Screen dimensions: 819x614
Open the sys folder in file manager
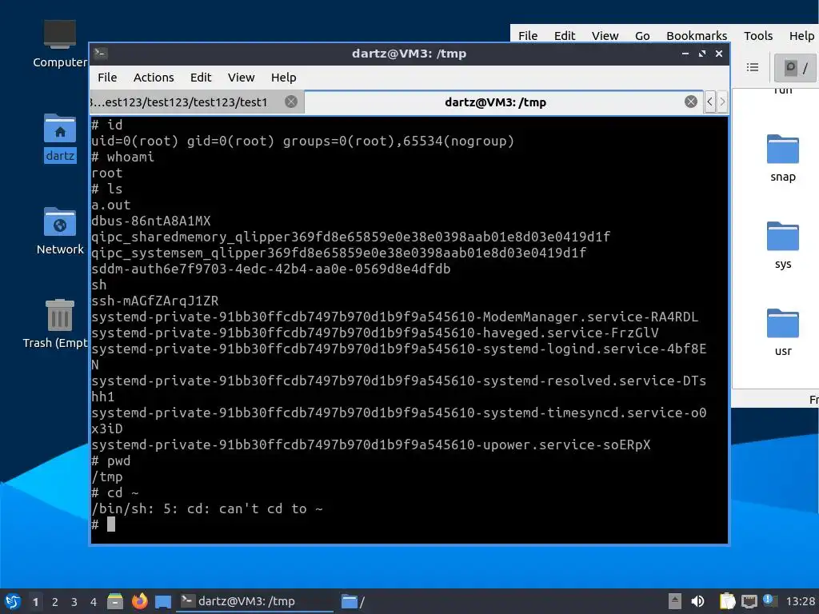782,245
